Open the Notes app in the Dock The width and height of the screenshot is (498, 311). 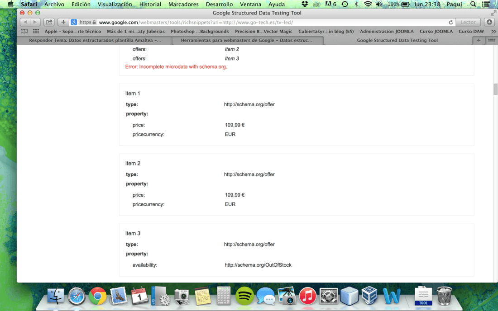point(203,296)
